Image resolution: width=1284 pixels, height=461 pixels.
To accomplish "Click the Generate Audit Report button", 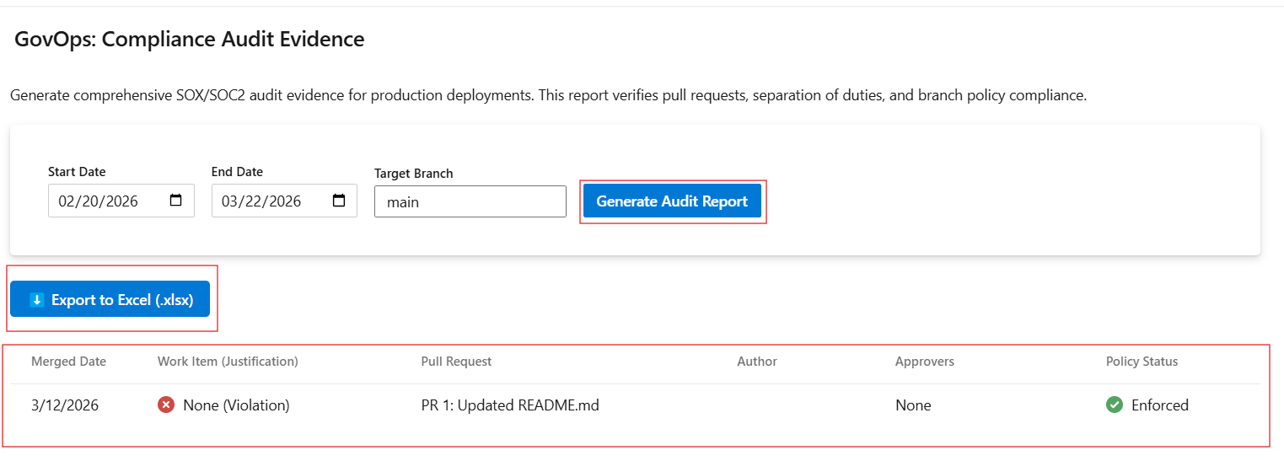I will point(672,201).
